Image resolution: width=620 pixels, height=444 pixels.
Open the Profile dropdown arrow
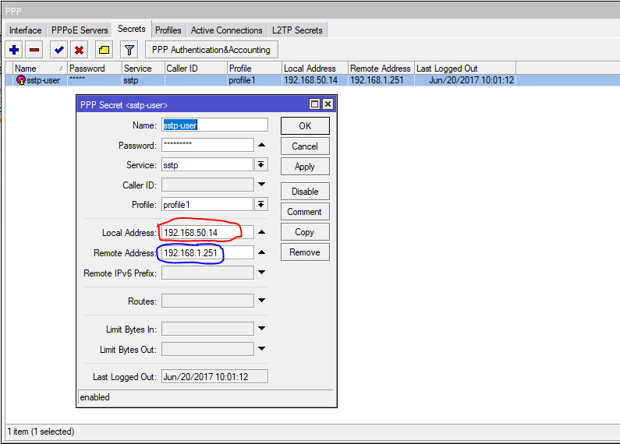(261, 205)
